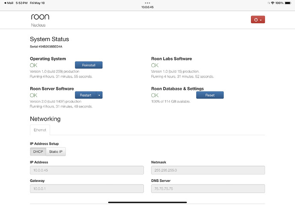
Task: Click the Networking heading
Action: [x=45, y=119]
